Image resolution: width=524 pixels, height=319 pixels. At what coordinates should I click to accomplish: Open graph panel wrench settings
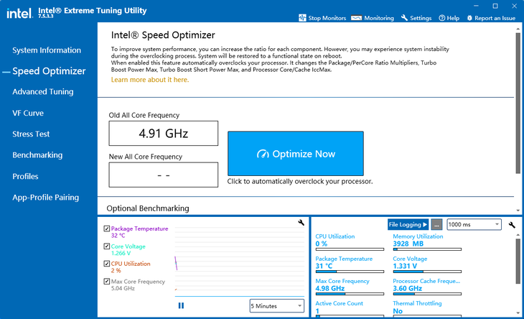coord(301,223)
